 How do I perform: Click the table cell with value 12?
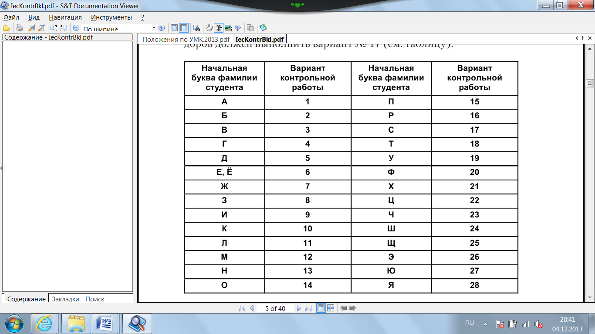point(308,257)
